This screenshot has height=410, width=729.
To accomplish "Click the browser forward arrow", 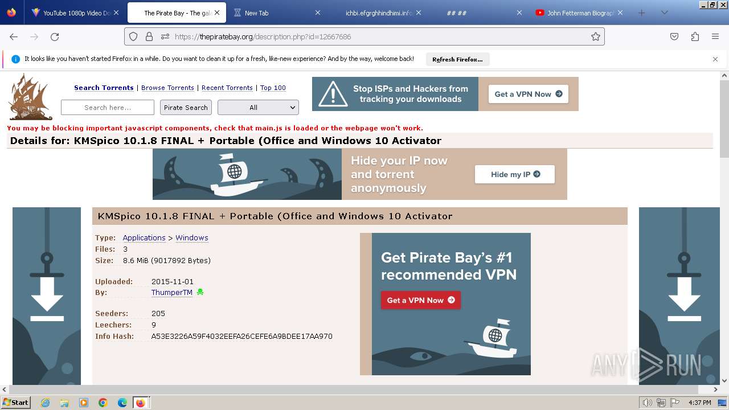I will click(x=34, y=36).
